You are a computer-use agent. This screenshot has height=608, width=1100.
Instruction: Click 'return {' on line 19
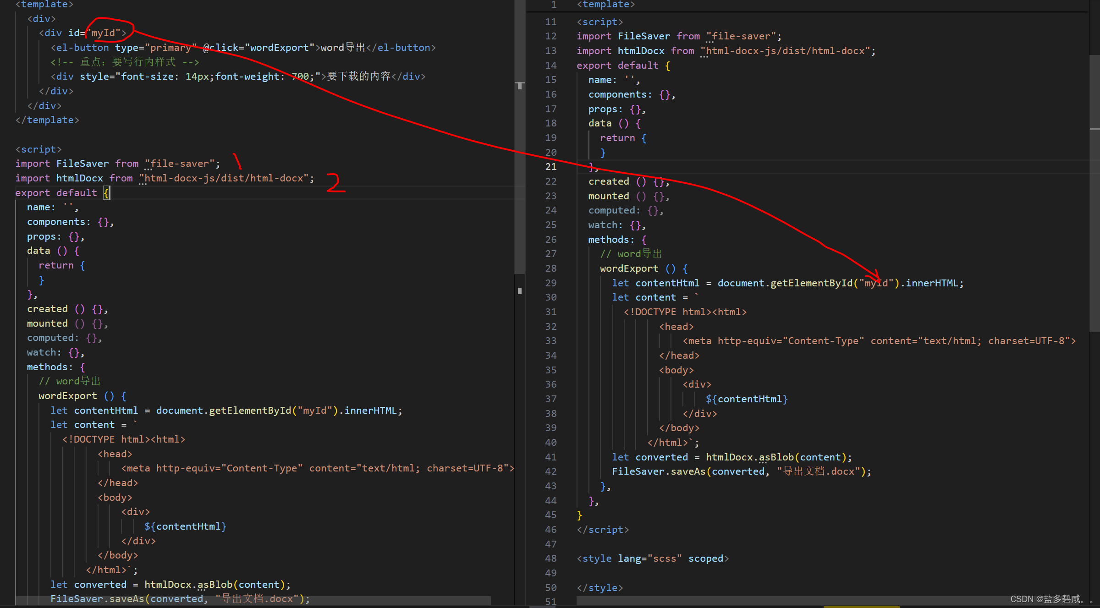[x=623, y=138]
